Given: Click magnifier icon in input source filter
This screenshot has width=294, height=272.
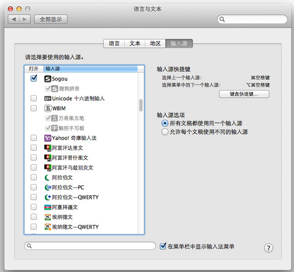Looking at the screenshot, I should point(29,245).
